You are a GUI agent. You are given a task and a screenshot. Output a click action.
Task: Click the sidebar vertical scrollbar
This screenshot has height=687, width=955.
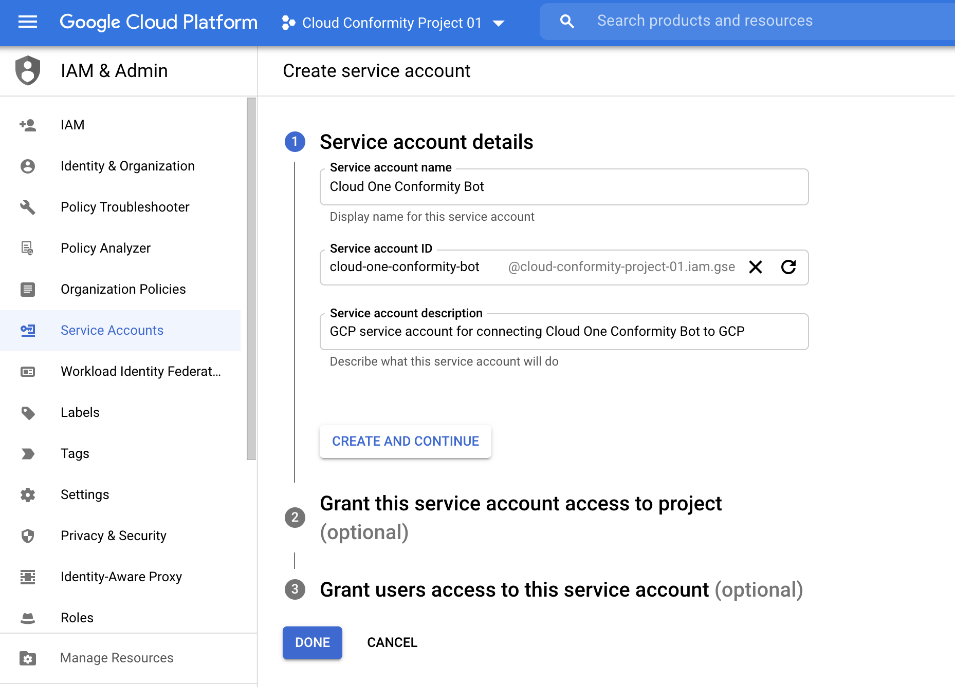(x=251, y=278)
